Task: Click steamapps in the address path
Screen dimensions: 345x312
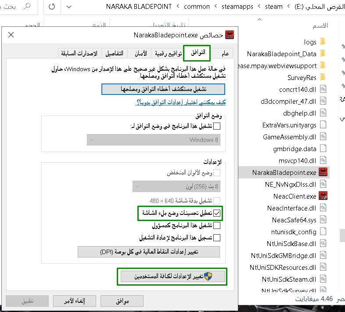Action: [x=237, y=7]
